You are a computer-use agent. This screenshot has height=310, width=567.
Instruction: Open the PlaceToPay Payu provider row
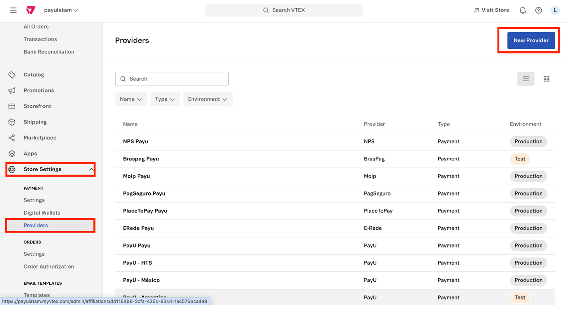(335, 211)
